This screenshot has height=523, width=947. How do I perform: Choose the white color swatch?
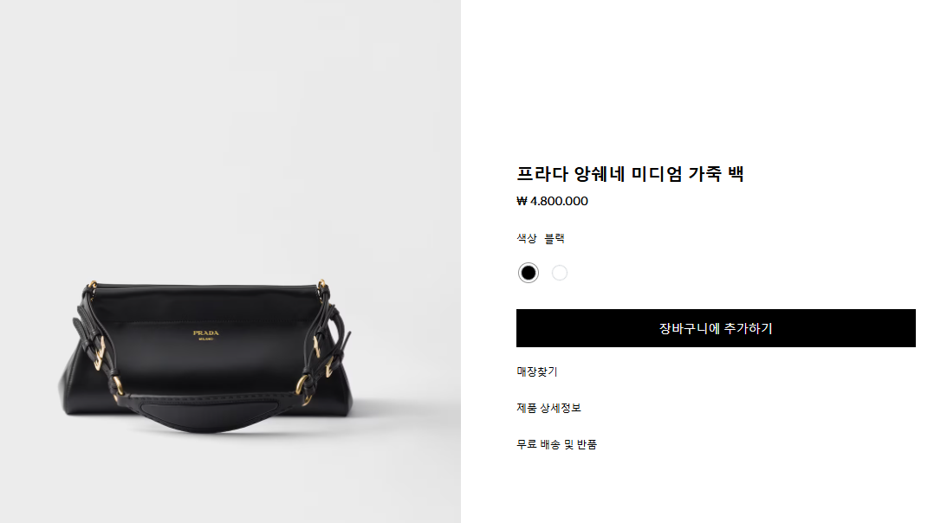click(560, 273)
